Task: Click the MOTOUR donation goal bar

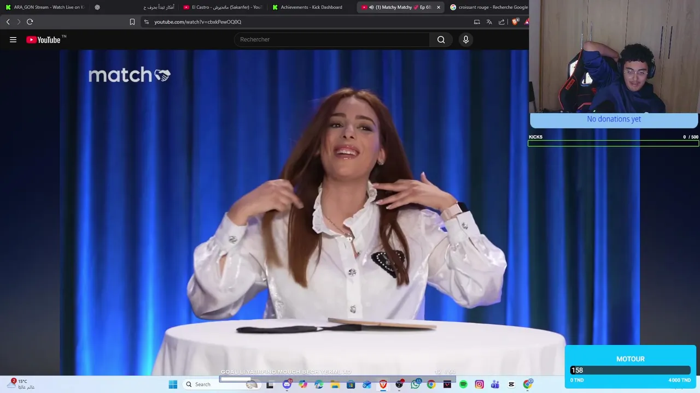Action: (630, 371)
